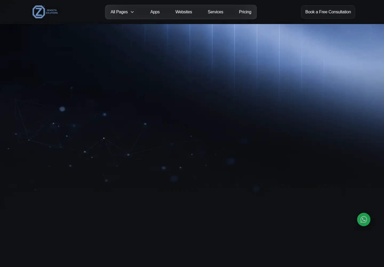Navigate to Services
384x267 pixels.
coord(215,12)
